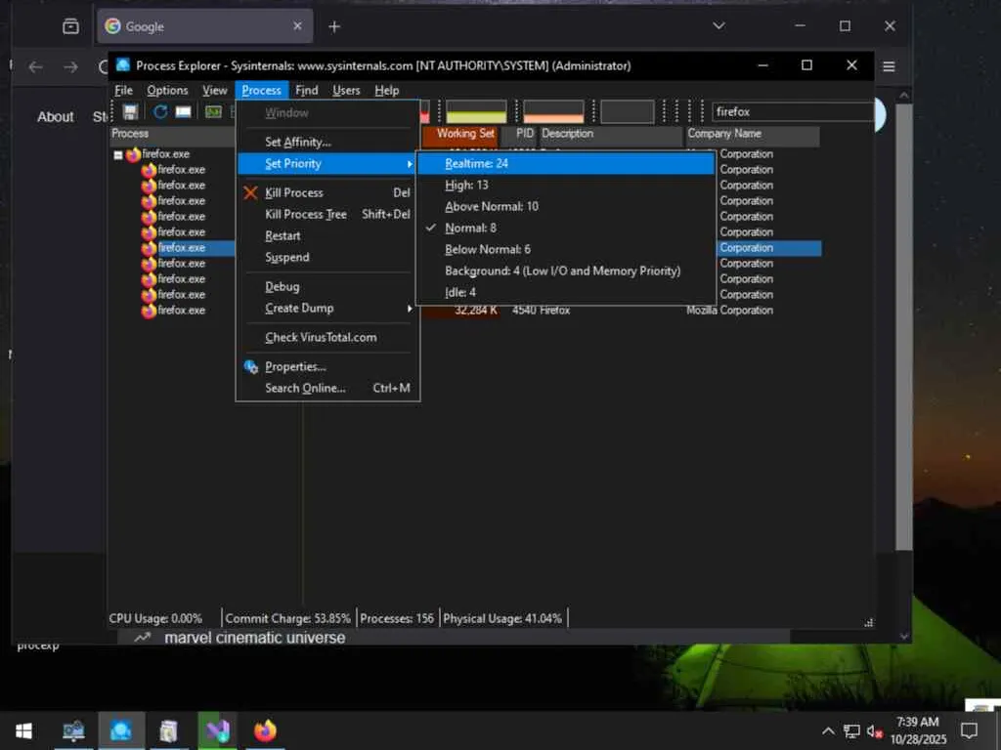Click the Firefox forward arrow
1001x750 pixels.
coord(70,67)
